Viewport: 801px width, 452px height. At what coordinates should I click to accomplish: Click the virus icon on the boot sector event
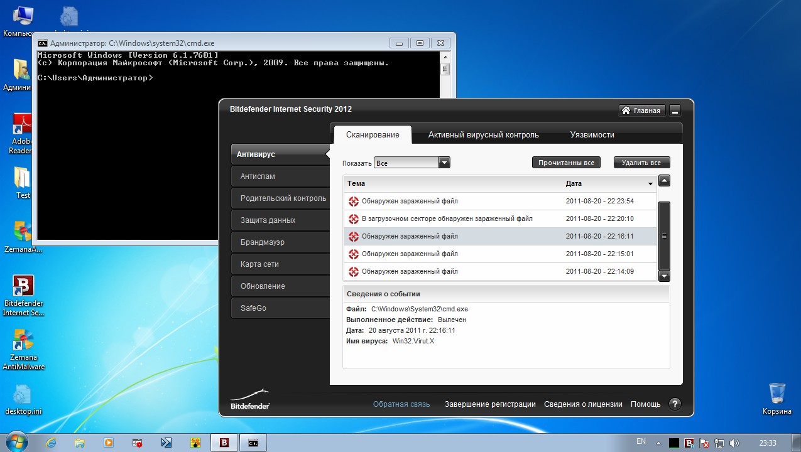click(354, 219)
